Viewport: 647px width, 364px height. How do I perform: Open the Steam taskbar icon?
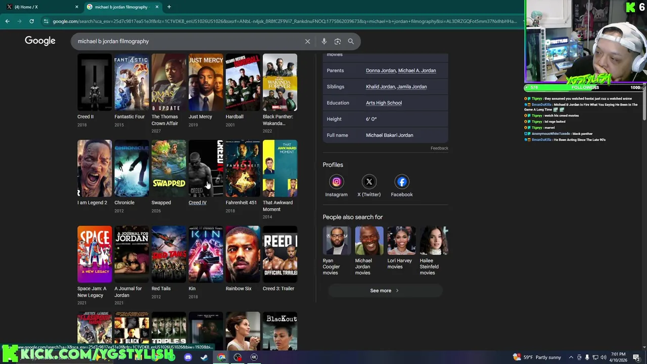click(204, 357)
